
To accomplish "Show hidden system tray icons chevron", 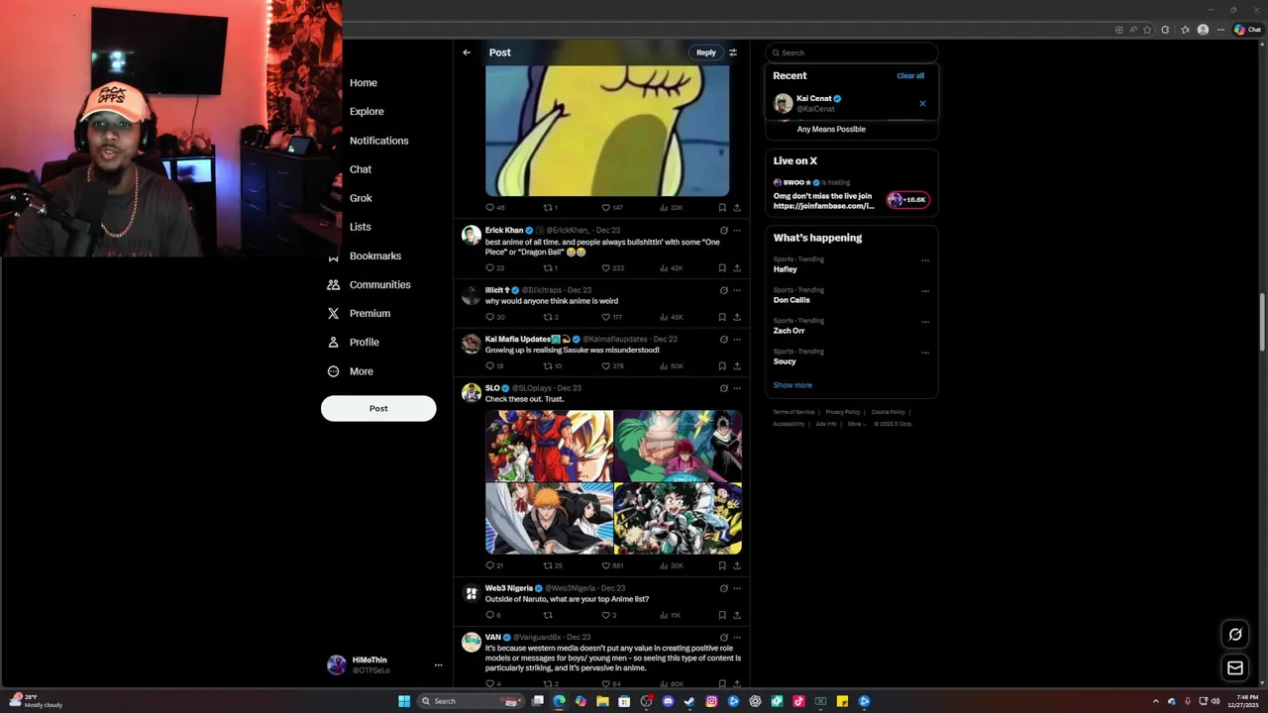I will (1155, 701).
